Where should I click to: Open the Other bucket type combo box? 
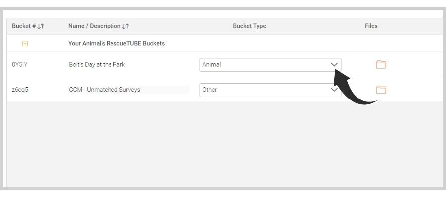270,90
